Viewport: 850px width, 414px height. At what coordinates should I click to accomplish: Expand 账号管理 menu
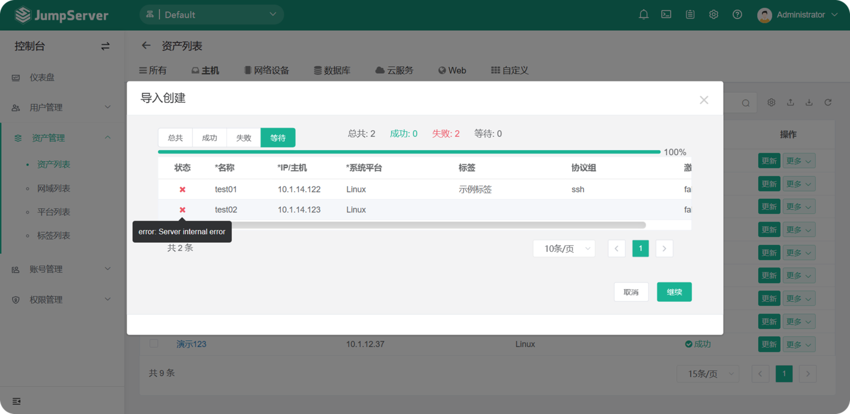pyautogui.click(x=62, y=269)
